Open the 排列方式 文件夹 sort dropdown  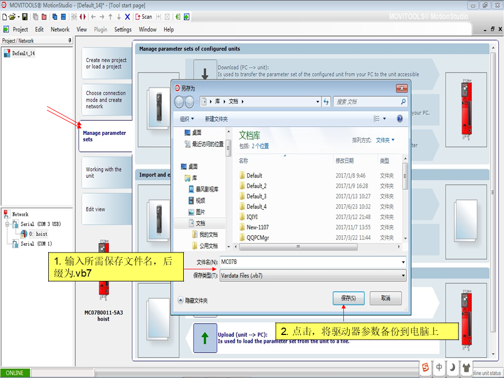(385, 140)
